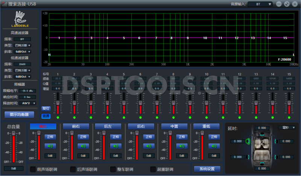Screen dimensions: 301x176
Task: Open low-pass filter 类型 巴特沃斯 dropdown
Action: tap(23, 70)
